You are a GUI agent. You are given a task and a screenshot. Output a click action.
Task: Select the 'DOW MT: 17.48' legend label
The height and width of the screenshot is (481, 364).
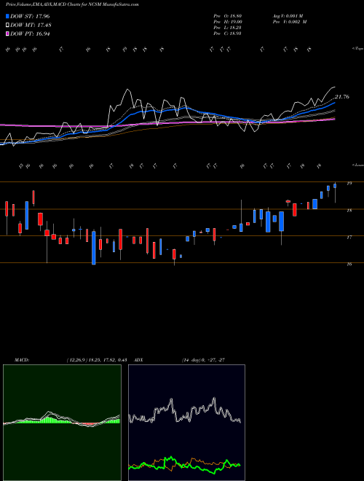(31, 26)
